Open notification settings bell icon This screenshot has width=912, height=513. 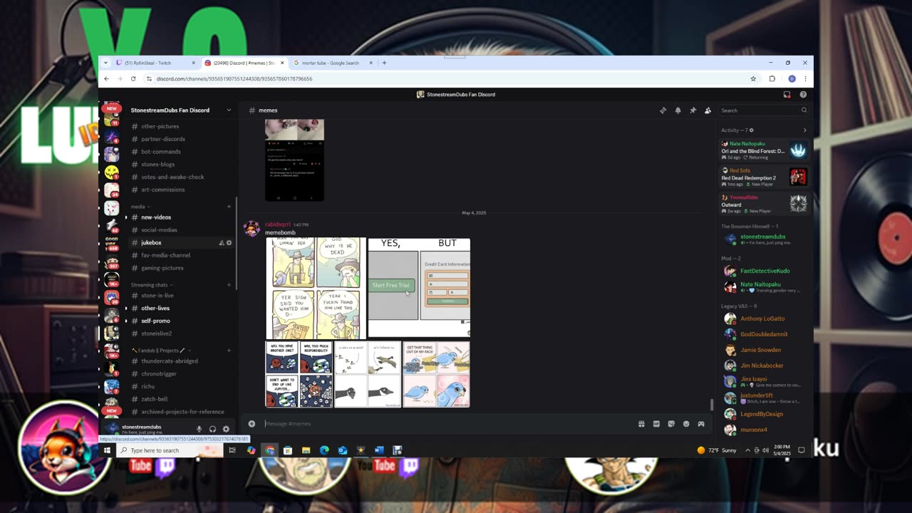(x=678, y=110)
